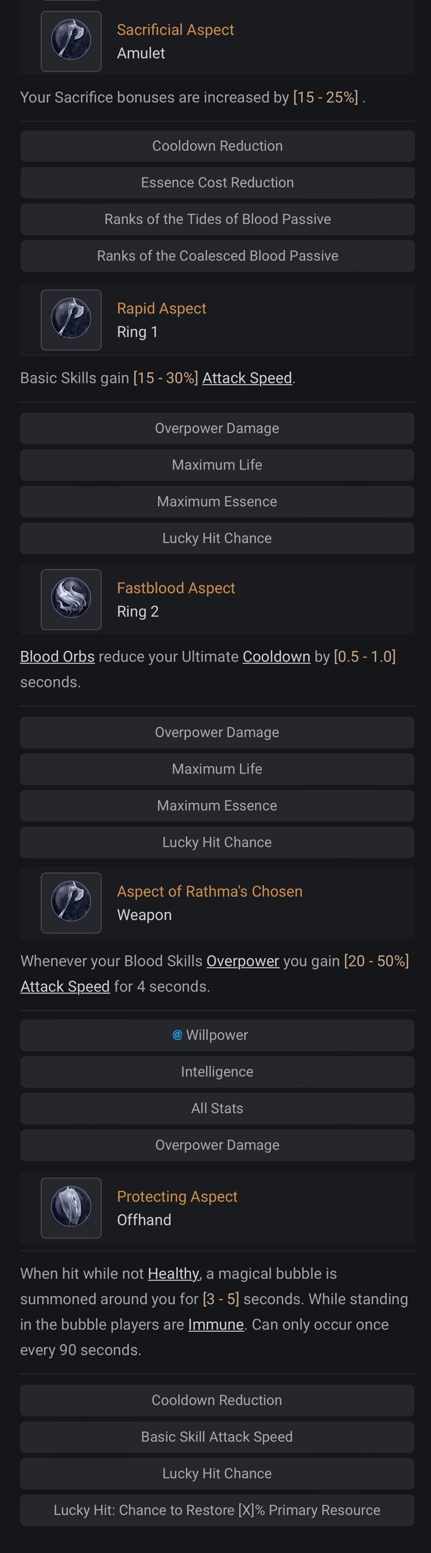
Task: Open the Sacrificial Aspect amulet icon
Action: click(71, 41)
